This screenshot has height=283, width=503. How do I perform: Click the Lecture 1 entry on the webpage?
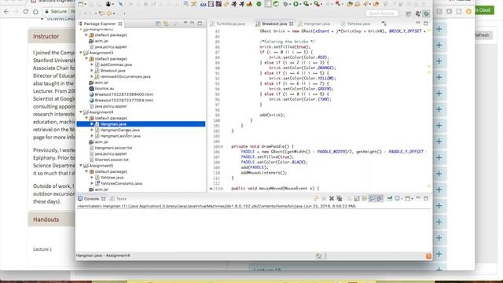click(42, 249)
